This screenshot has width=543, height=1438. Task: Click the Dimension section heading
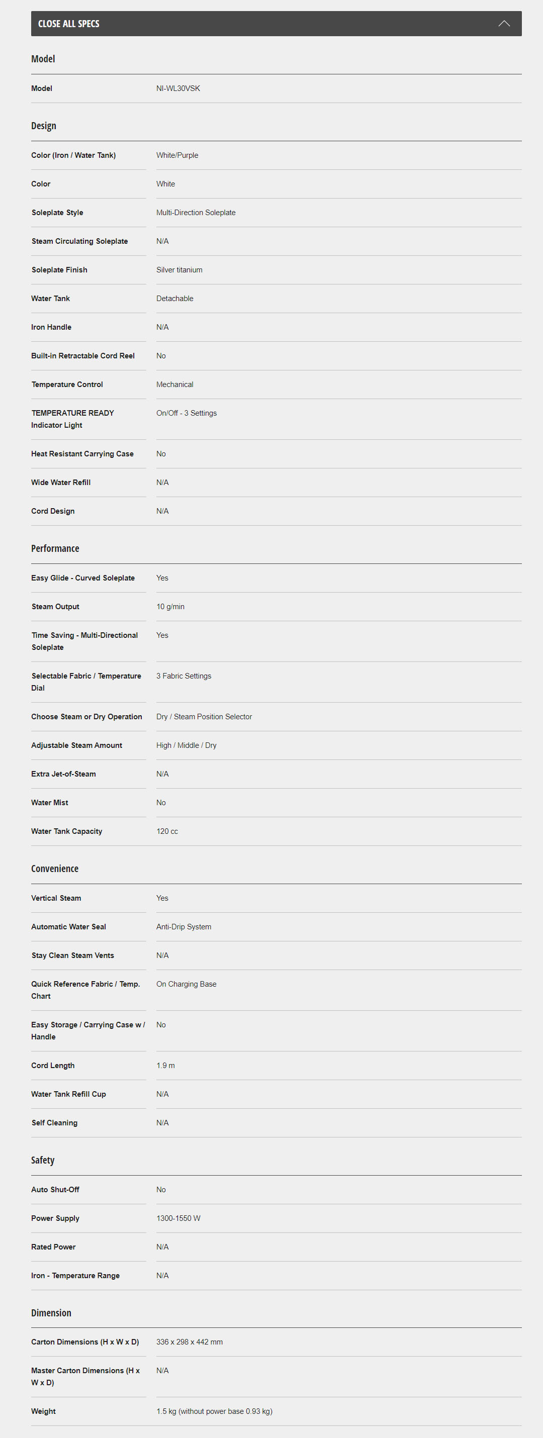click(51, 1313)
